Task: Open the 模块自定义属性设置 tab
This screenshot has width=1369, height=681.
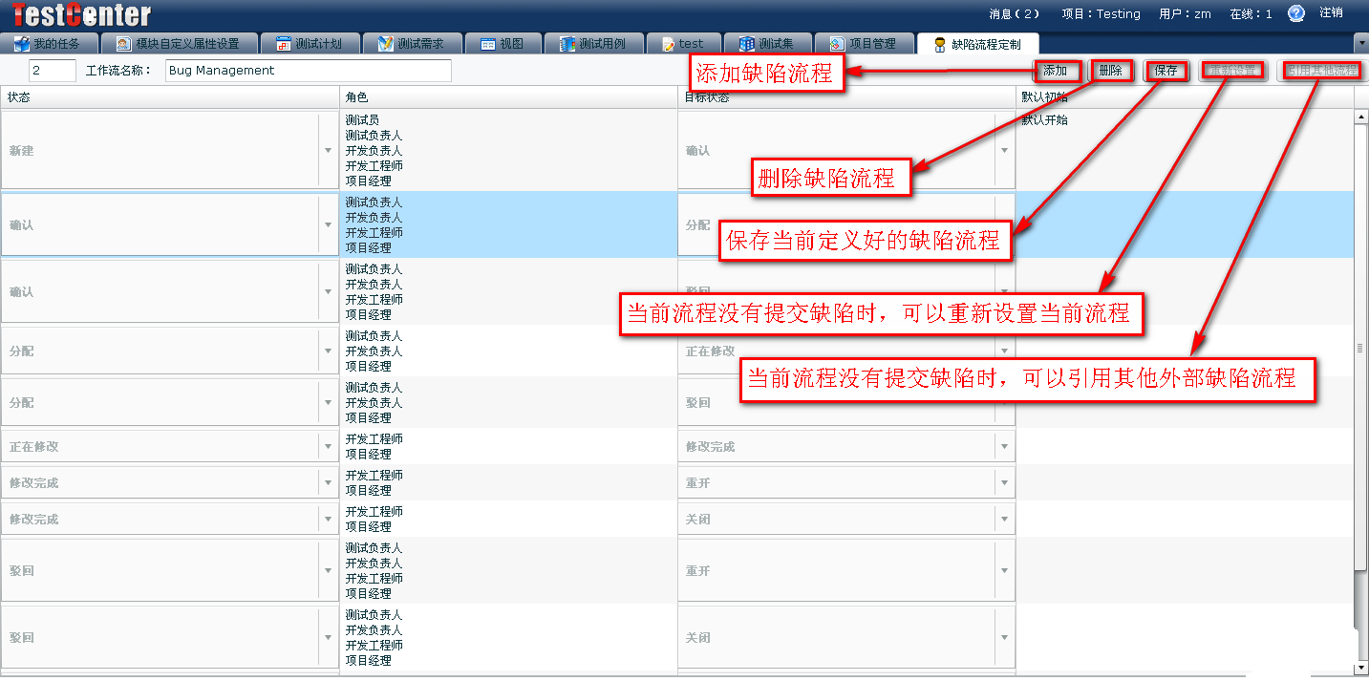Action: click(x=181, y=44)
